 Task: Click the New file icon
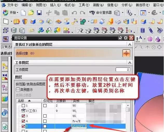(23, 12)
